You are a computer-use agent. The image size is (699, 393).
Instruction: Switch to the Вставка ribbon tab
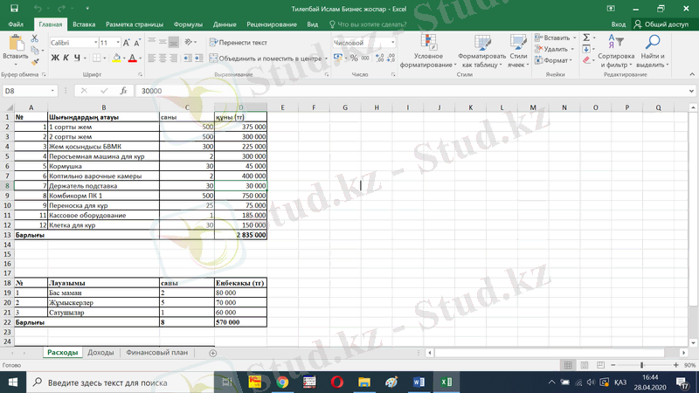84,24
